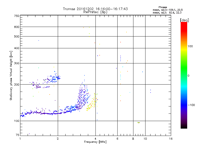This screenshot has height=151, width=201.
Task: Click the colorbar '0' tick label
Action: point(188,76)
